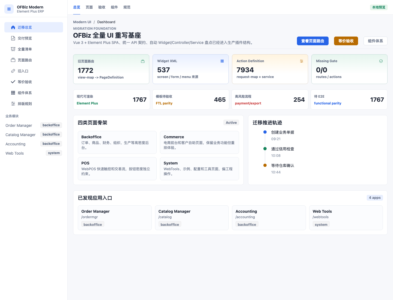Click the 0/0 value in Missing Gate card
Viewport: 393px width, 300px height.
(321, 70)
